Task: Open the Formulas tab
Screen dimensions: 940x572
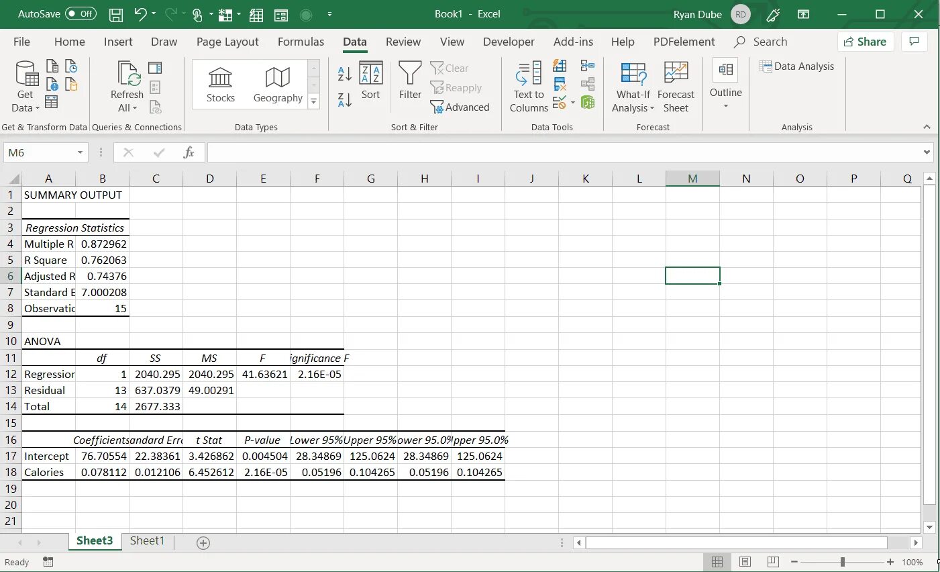Action: point(301,42)
